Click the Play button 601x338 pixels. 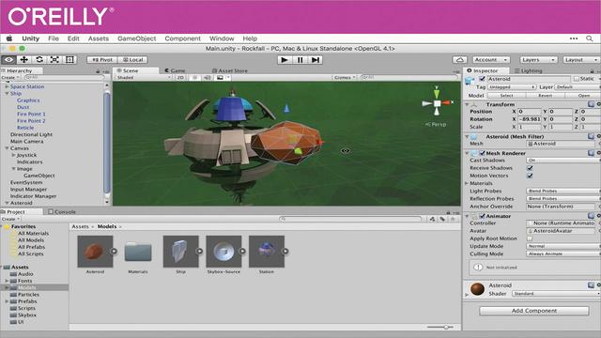pos(285,60)
